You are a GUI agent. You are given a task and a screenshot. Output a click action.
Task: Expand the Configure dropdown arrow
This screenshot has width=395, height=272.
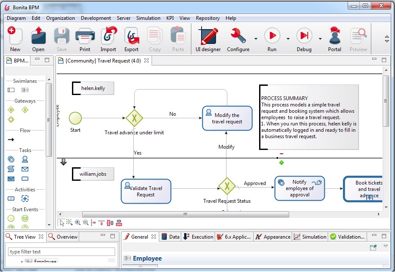coord(256,39)
